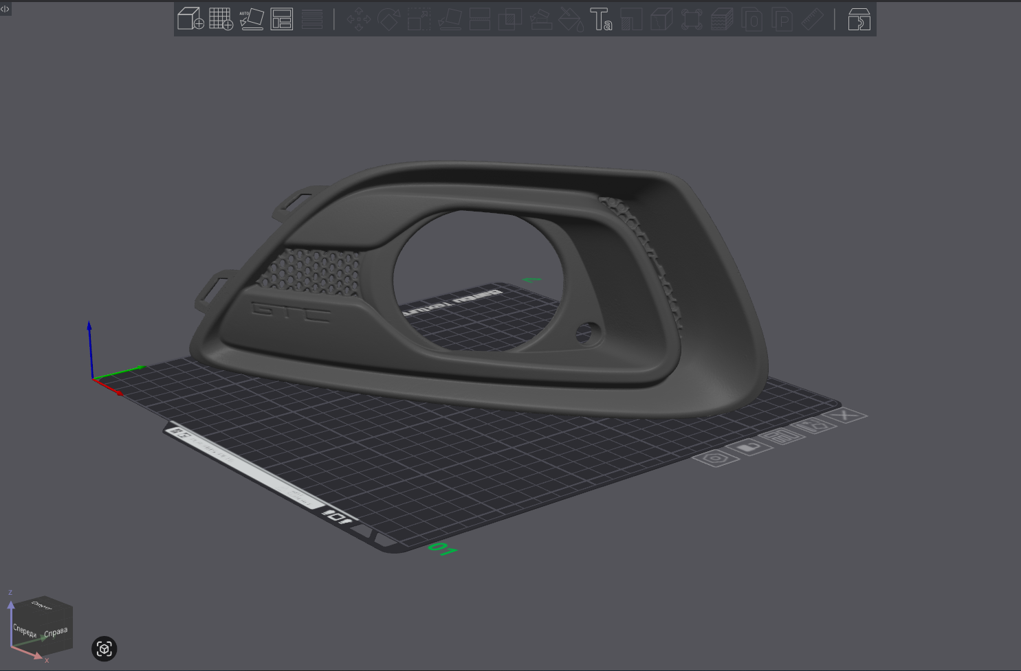Click the outlined cube toolbar icon

[661, 19]
